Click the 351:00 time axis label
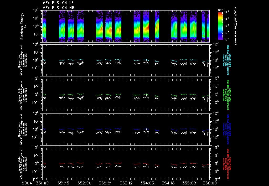This screenshot has width=269, height=186. (42, 183)
